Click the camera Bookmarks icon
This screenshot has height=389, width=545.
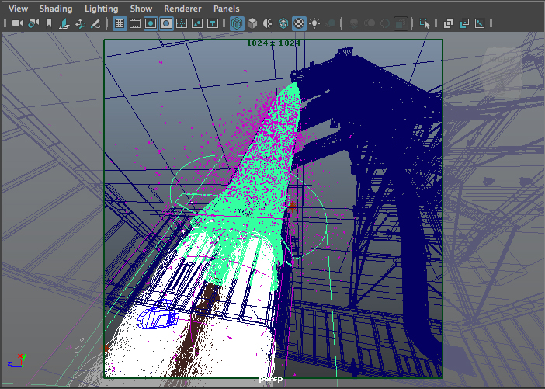[x=49, y=23]
